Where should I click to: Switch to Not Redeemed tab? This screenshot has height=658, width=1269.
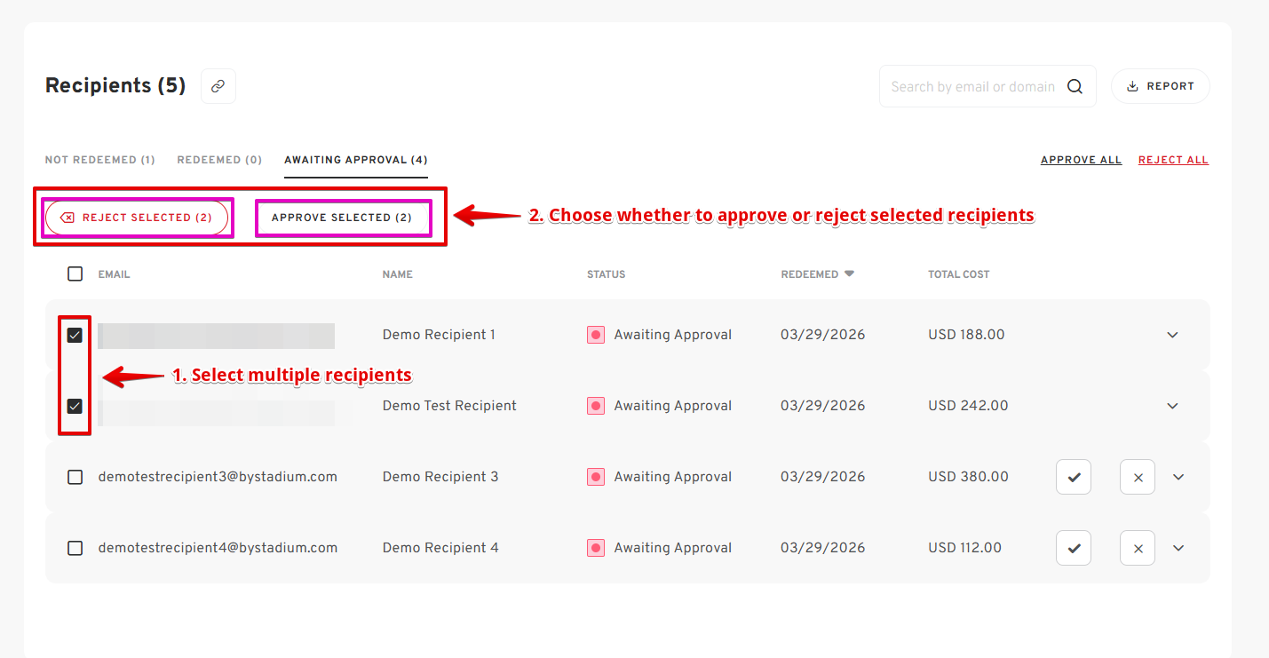(x=99, y=160)
